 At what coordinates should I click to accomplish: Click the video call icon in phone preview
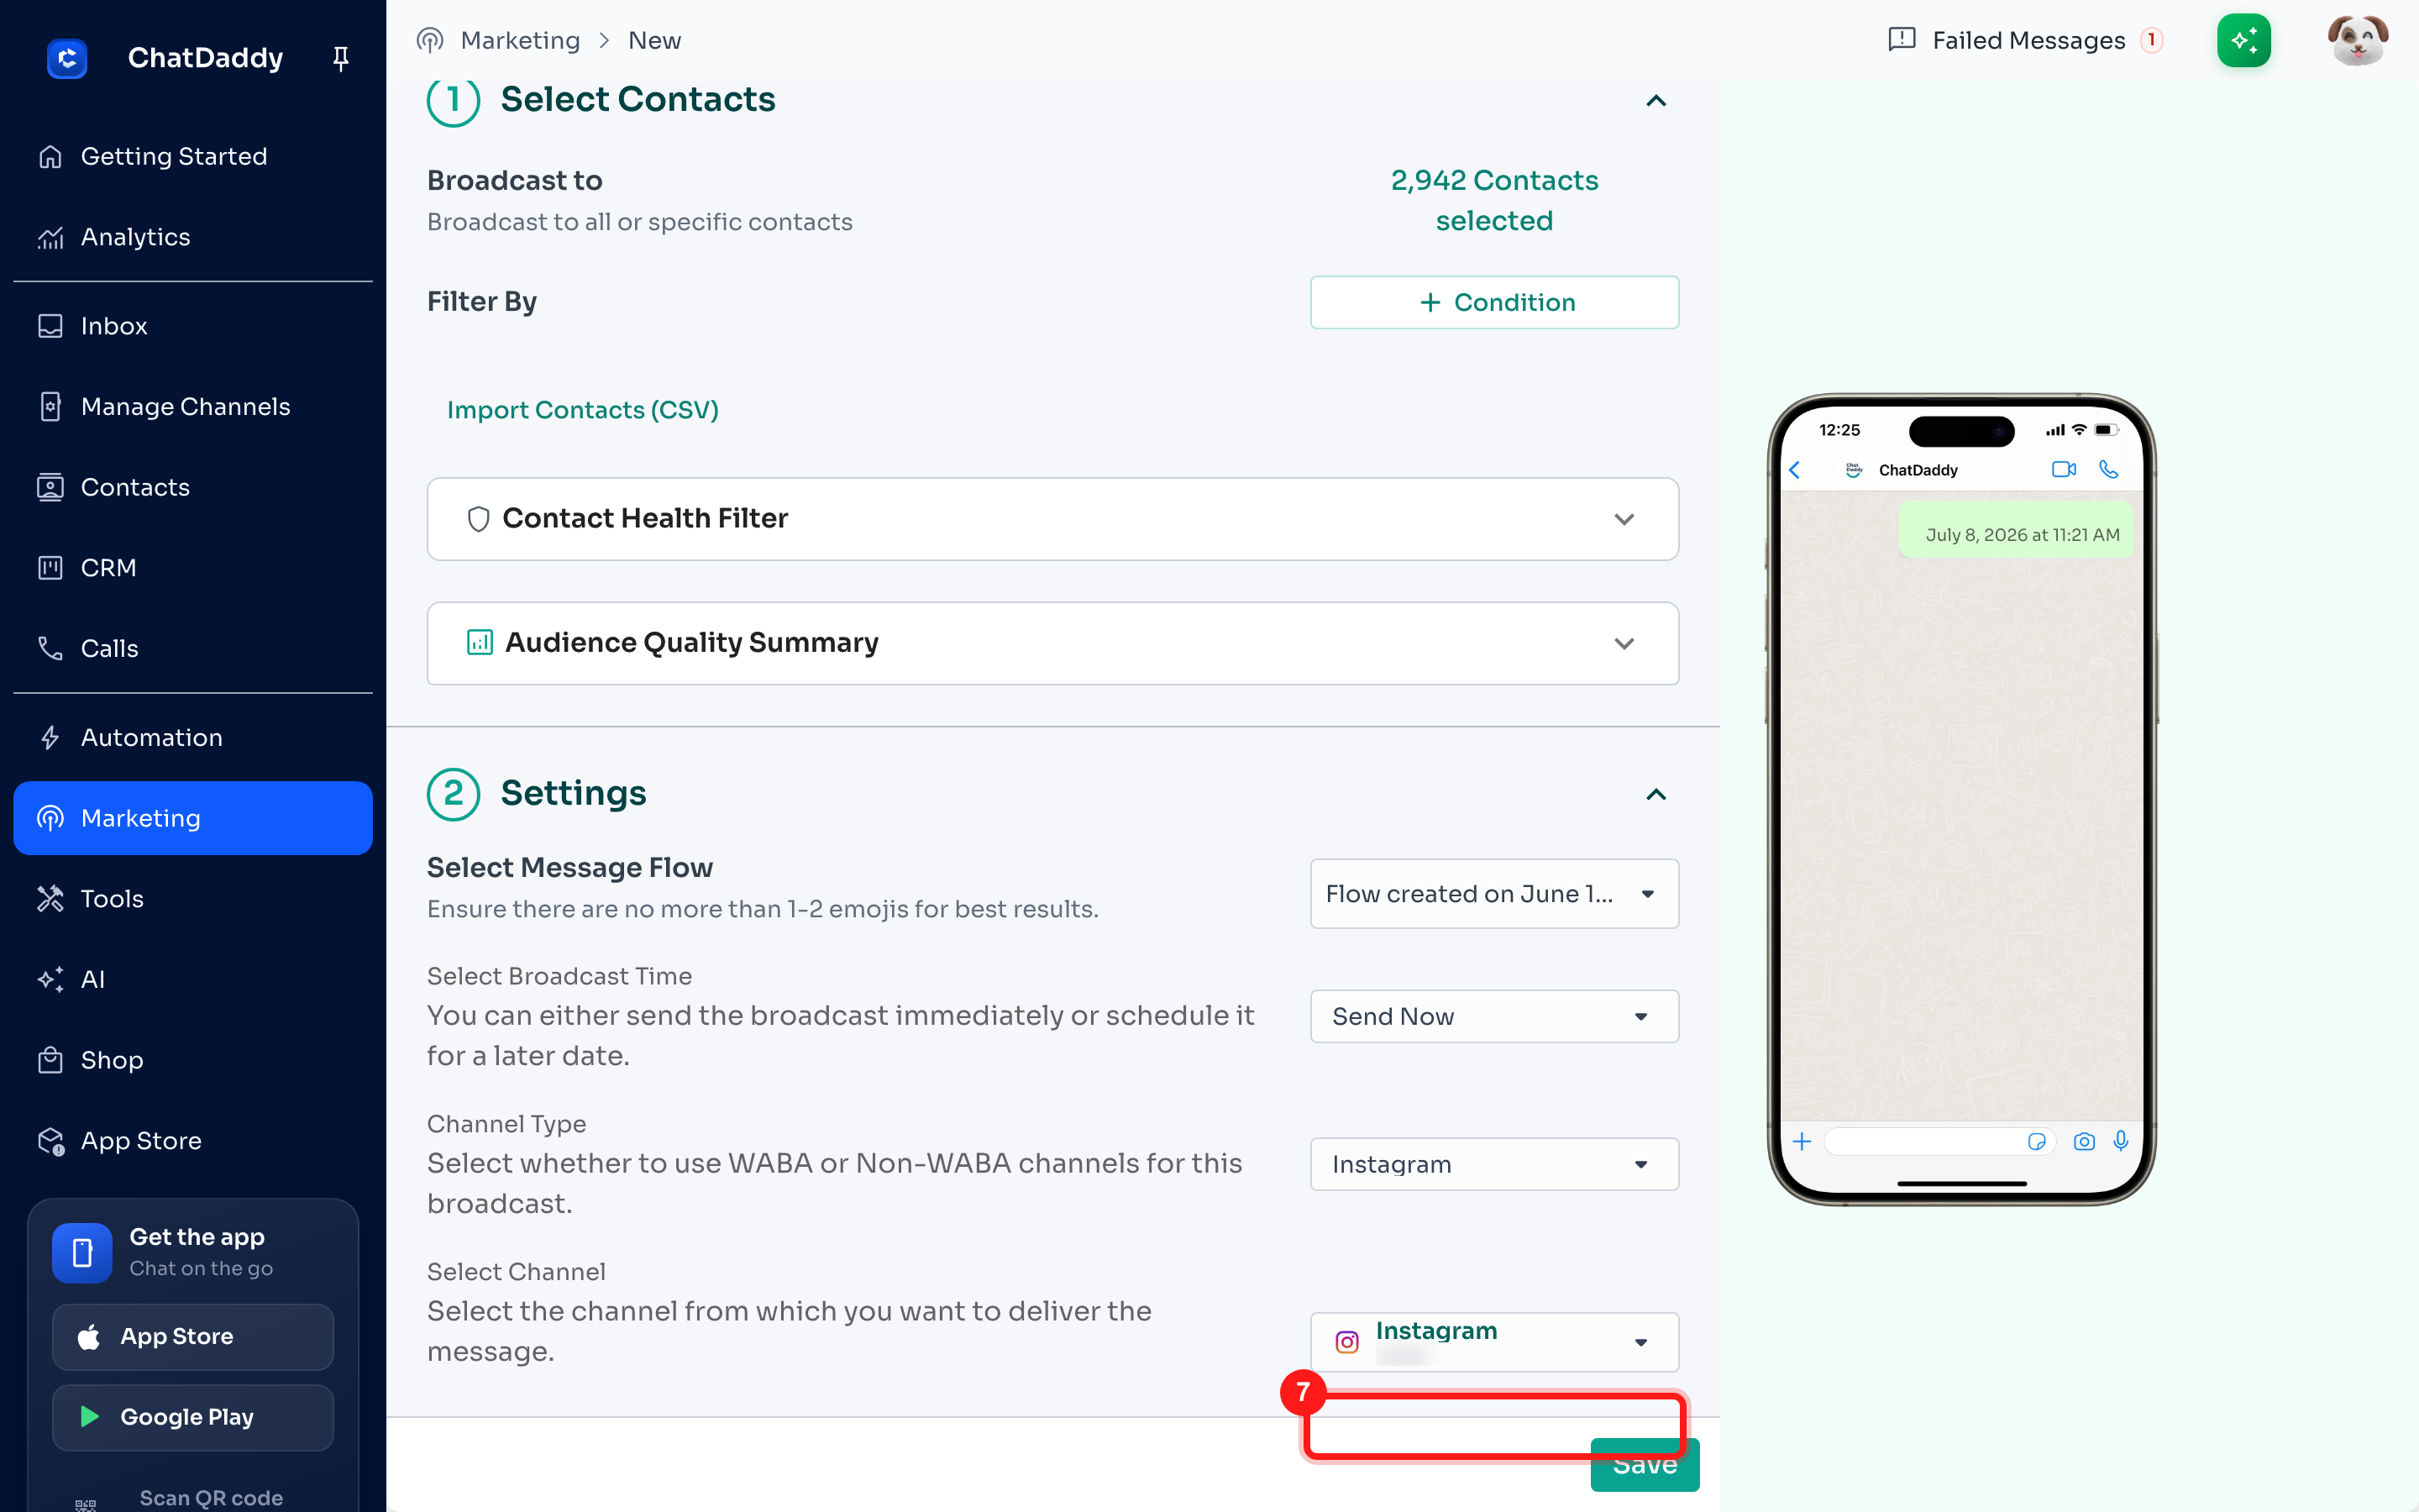pos(2063,469)
